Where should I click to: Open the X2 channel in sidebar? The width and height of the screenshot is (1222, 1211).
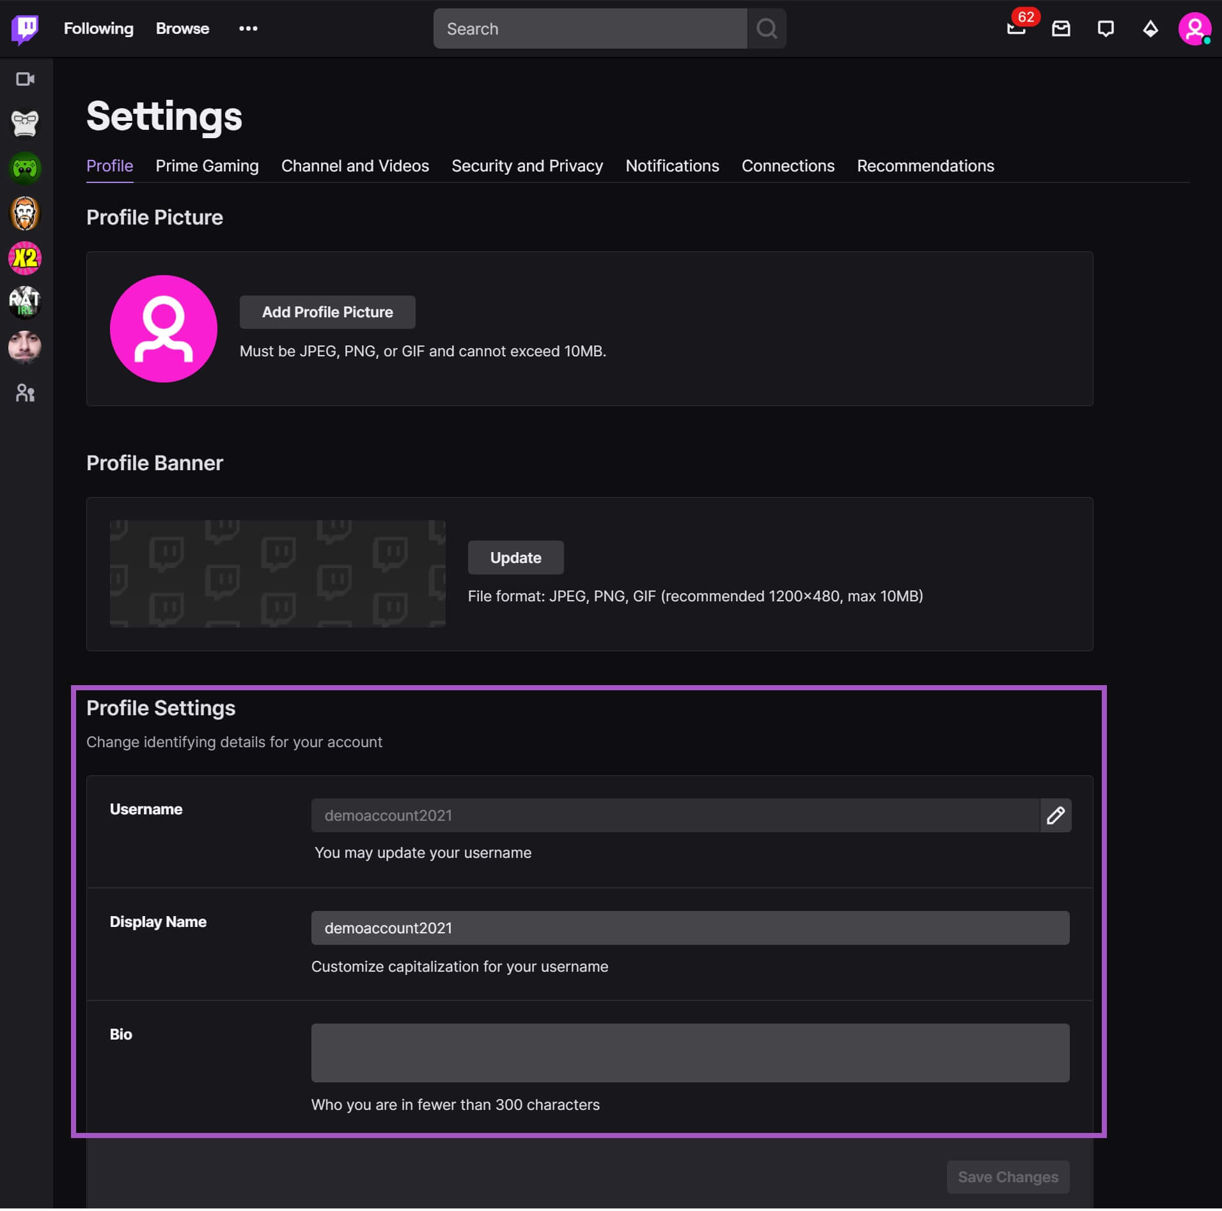(x=25, y=258)
